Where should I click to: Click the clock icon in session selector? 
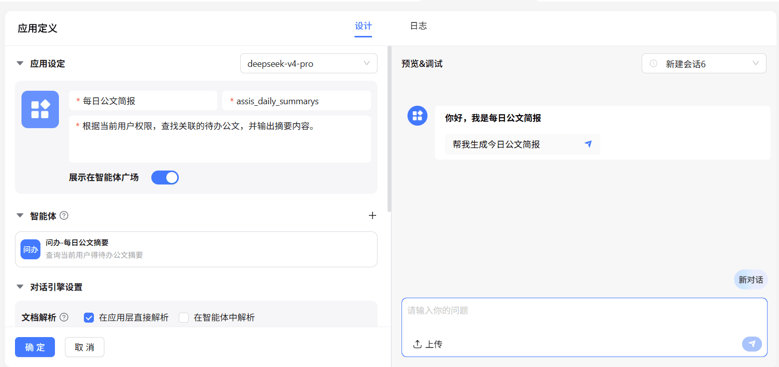pos(653,64)
